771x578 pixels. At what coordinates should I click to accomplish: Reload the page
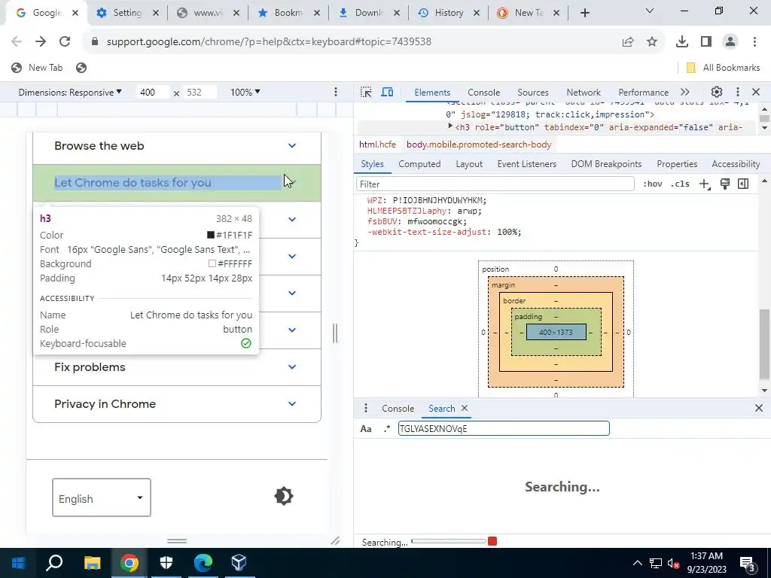click(x=65, y=42)
